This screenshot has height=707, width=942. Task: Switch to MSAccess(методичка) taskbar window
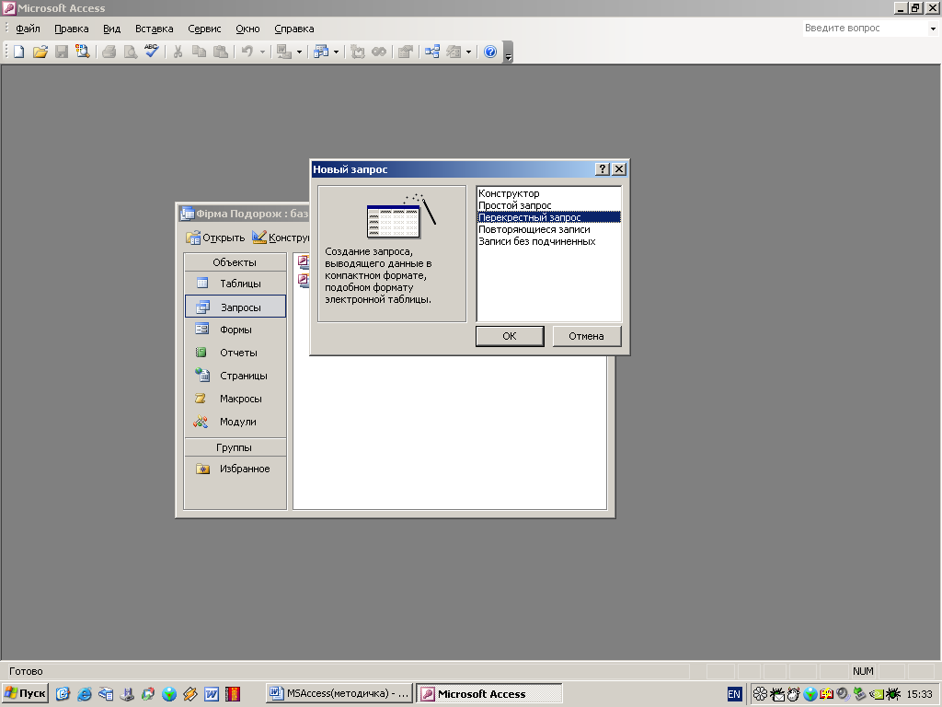[x=340, y=694]
